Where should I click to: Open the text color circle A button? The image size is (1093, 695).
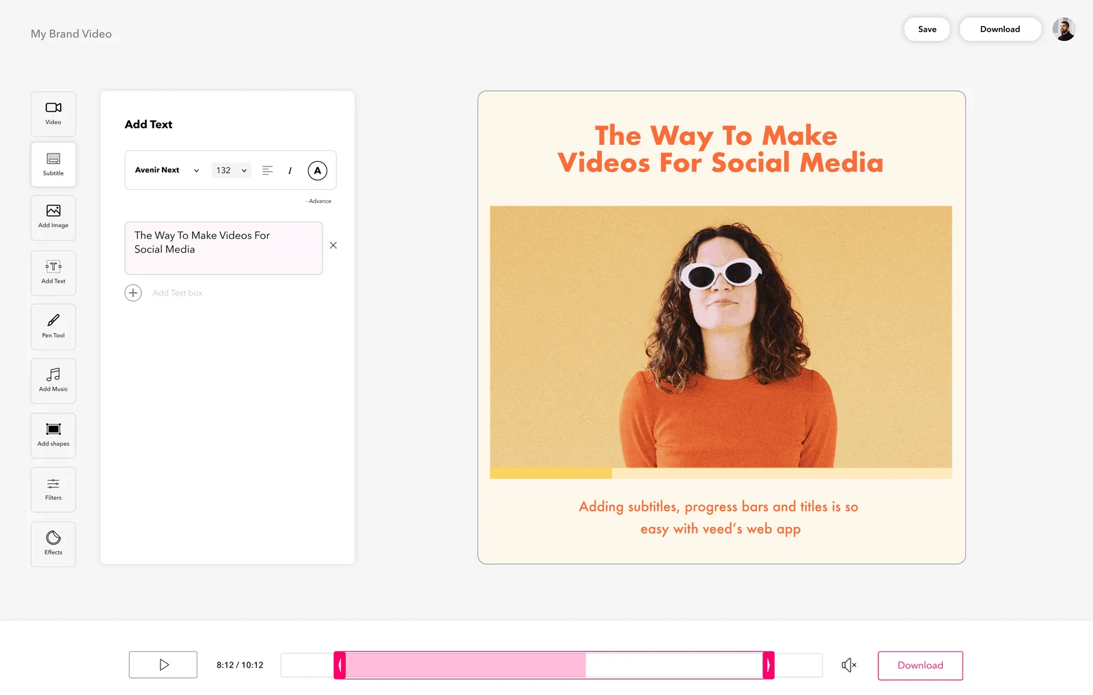point(317,171)
